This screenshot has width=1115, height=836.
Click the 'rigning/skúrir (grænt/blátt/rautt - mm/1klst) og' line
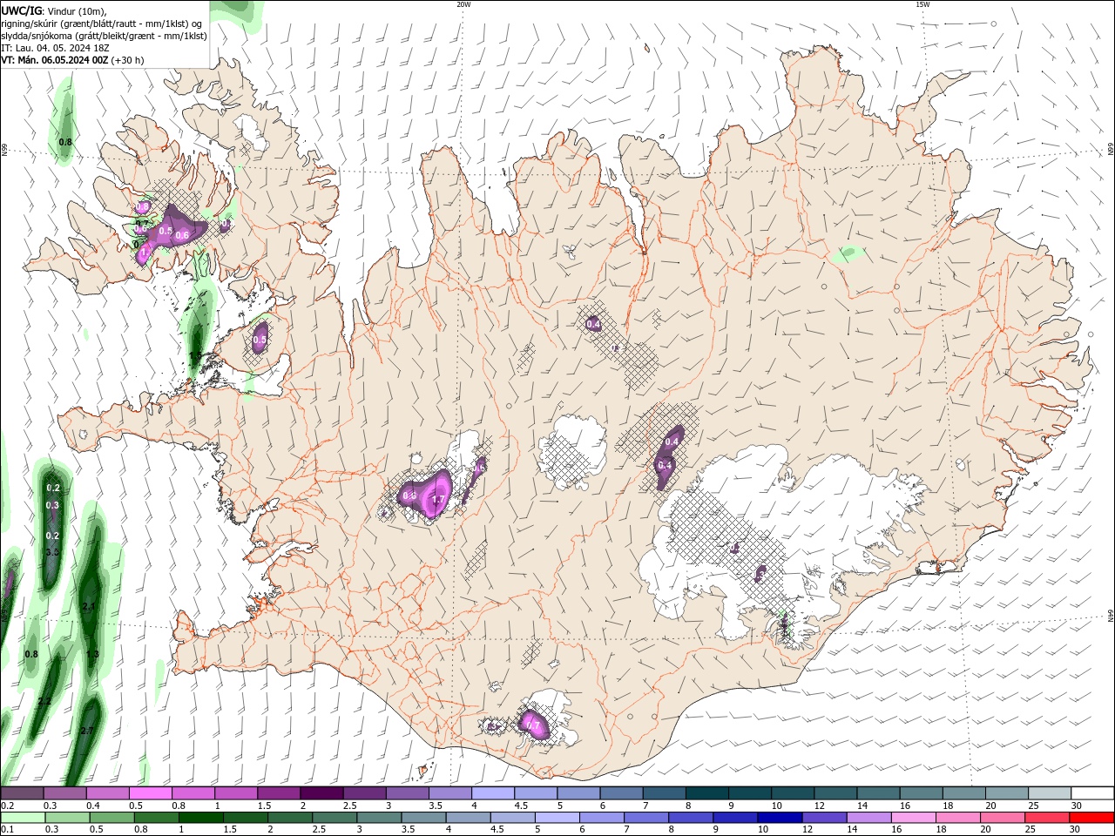click(x=103, y=24)
